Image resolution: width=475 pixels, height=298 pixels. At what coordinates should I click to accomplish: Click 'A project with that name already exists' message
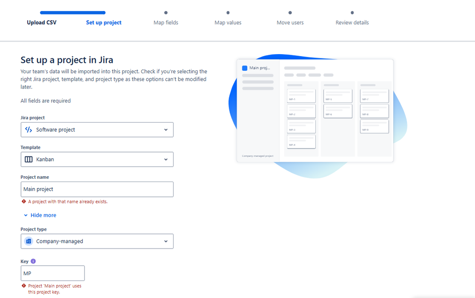tap(68, 202)
